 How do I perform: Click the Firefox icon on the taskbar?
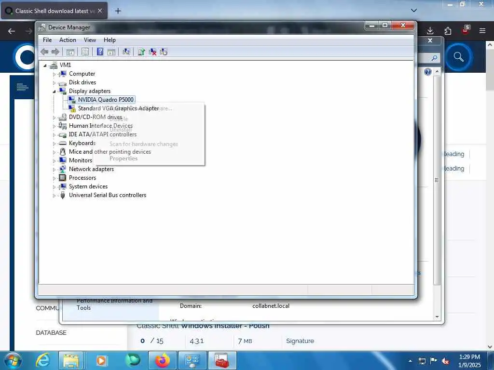(x=163, y=360)
